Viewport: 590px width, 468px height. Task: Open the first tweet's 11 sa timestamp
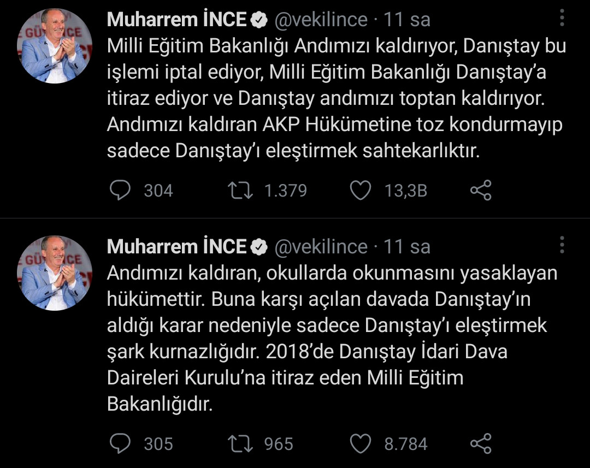(x=407, y=20)
